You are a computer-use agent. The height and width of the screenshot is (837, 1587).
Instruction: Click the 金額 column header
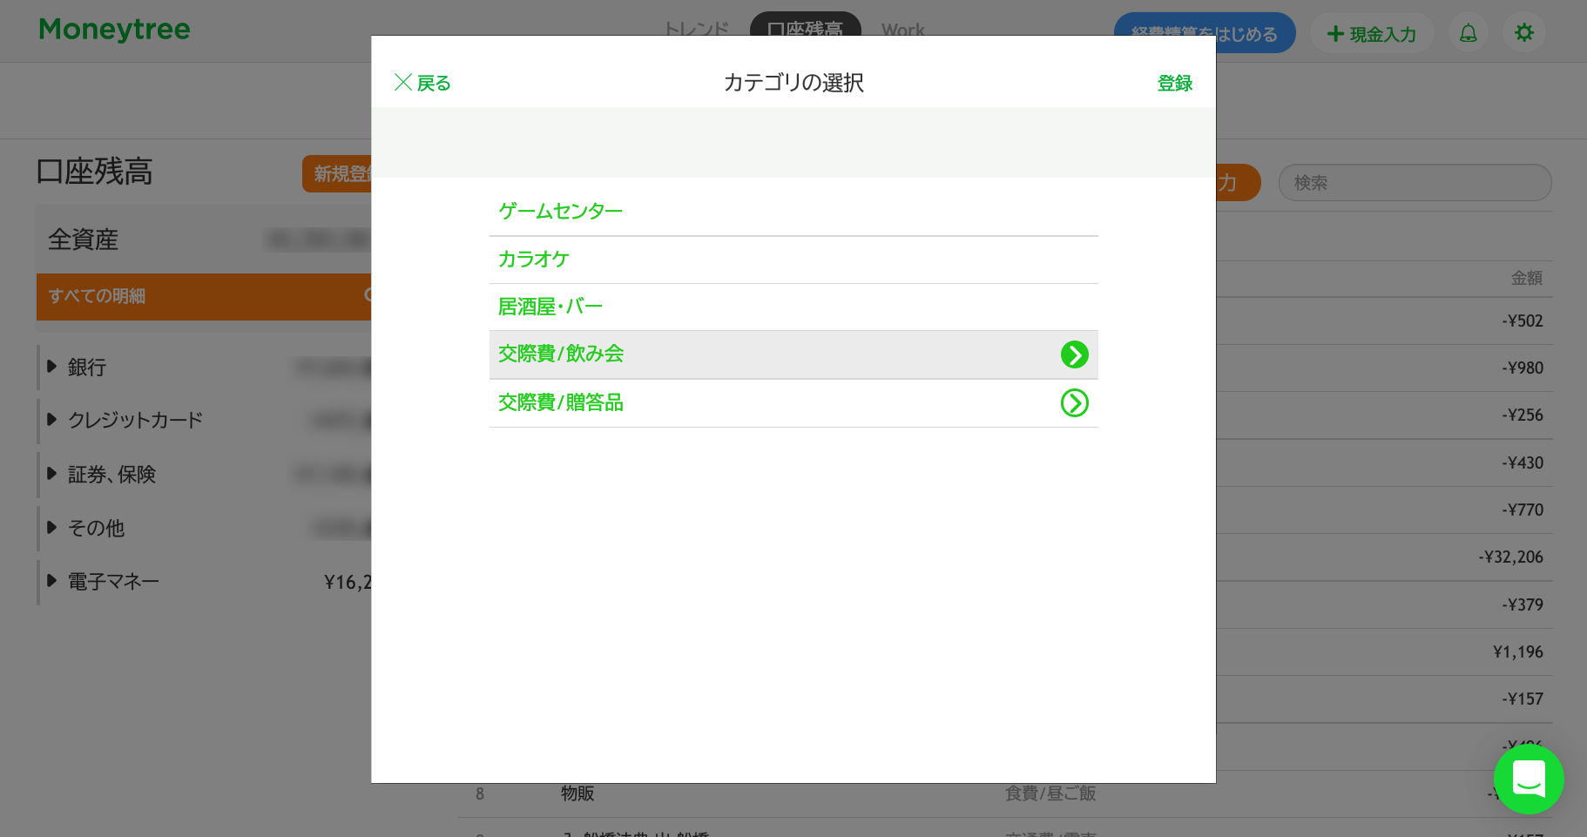pyautogui.click(x=1526, y=278)
